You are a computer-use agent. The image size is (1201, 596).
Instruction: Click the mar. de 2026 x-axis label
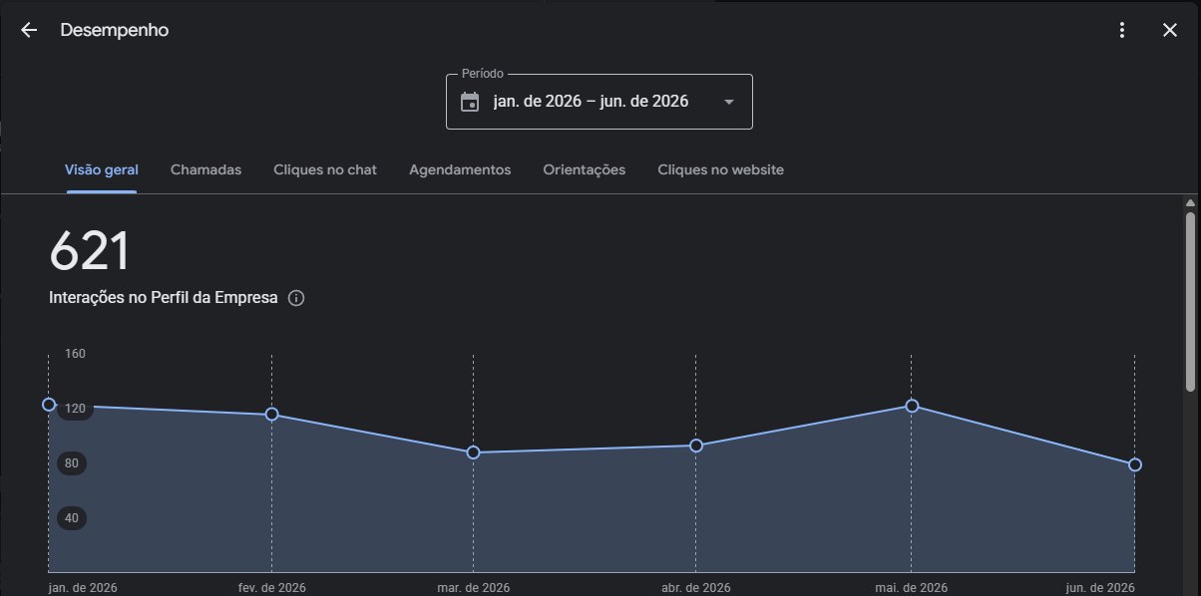[x=473, y=587]
